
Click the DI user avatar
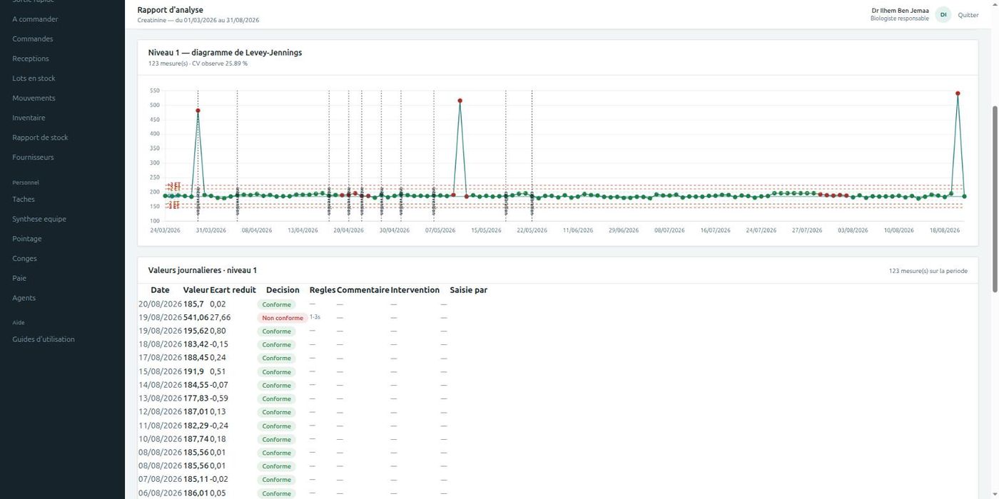click(x=943, y=15)
